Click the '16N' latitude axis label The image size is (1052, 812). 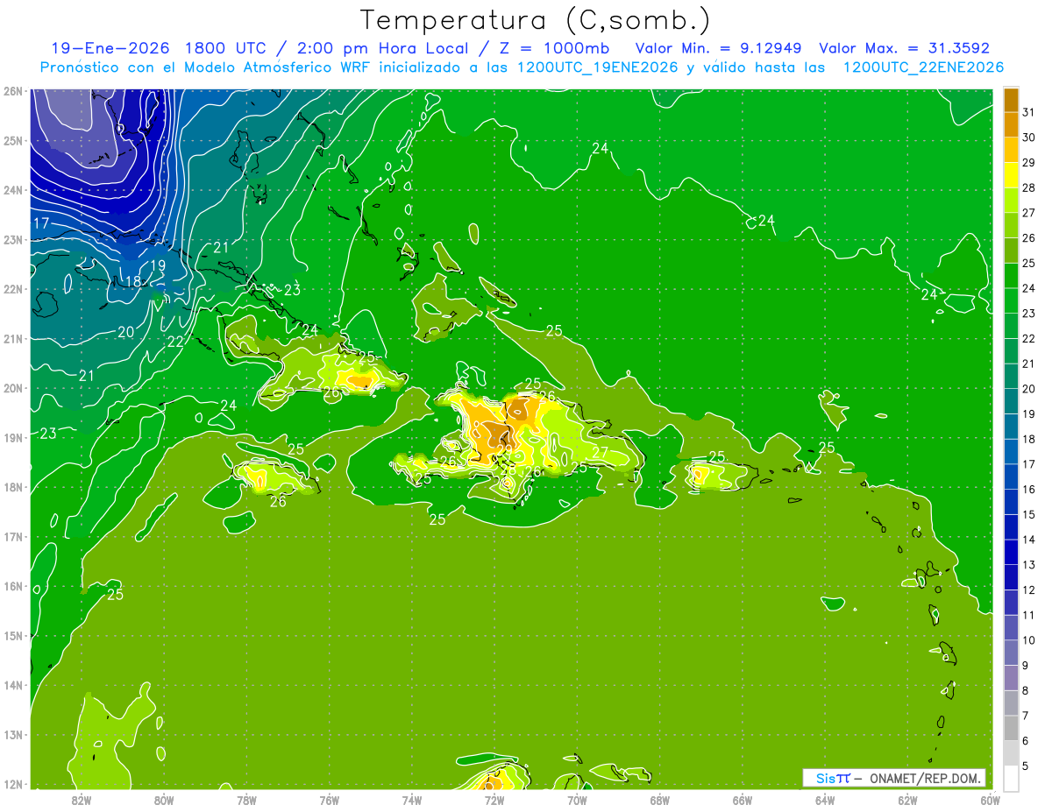coord(13,586)
